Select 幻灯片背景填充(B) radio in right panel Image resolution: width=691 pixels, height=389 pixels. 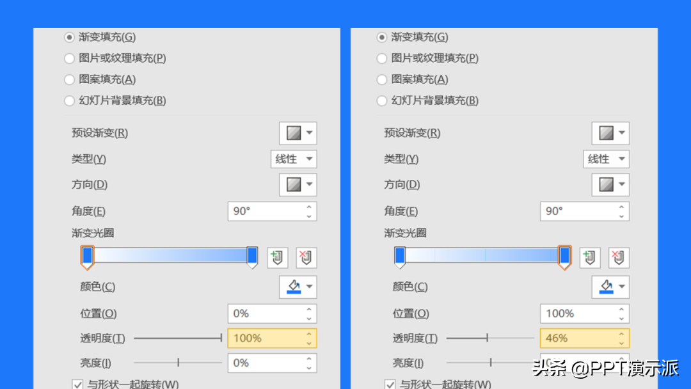[x=381, y=100]
